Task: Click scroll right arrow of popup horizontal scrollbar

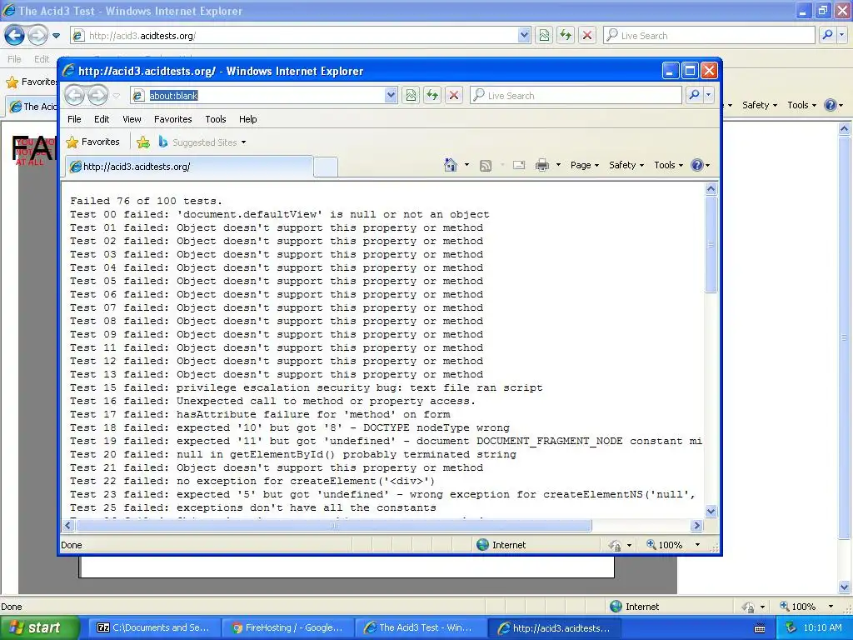Action: [x=696, y=525]
